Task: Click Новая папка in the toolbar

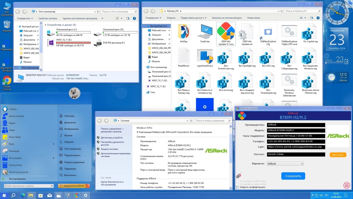Action: [x=253, y=18]
